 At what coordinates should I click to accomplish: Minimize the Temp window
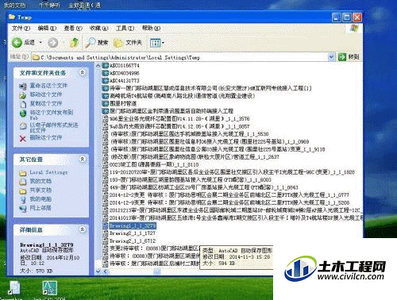(x=337, y=17)
